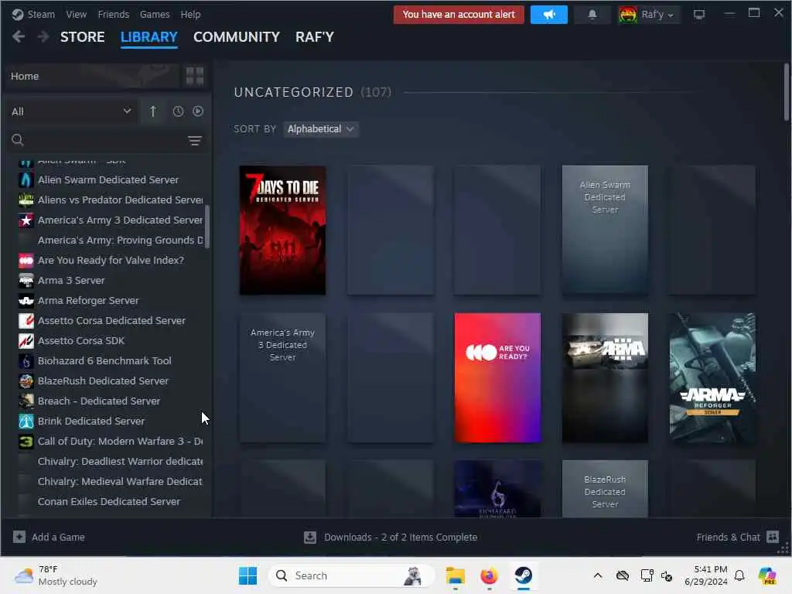Click Call of Duty: Modern Warfare 3 icon
Screen dimensions: 792x594
click(x=26, y=442)
